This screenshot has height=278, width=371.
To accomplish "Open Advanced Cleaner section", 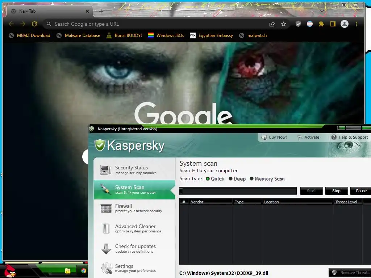I will coord(134,228).
